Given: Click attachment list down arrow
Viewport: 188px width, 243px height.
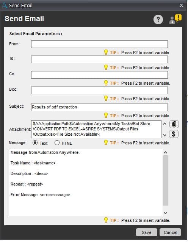Looking at the screenshot, I should (x=165, y=135).
